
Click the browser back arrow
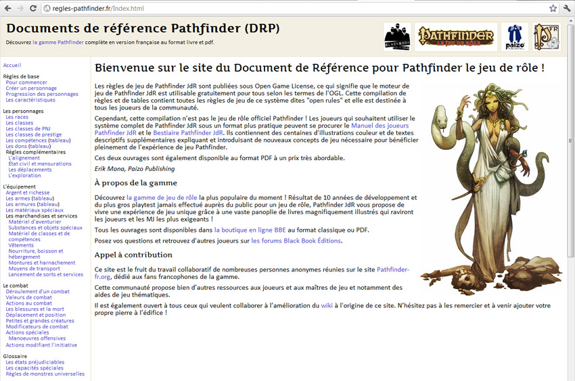[7, 8]
